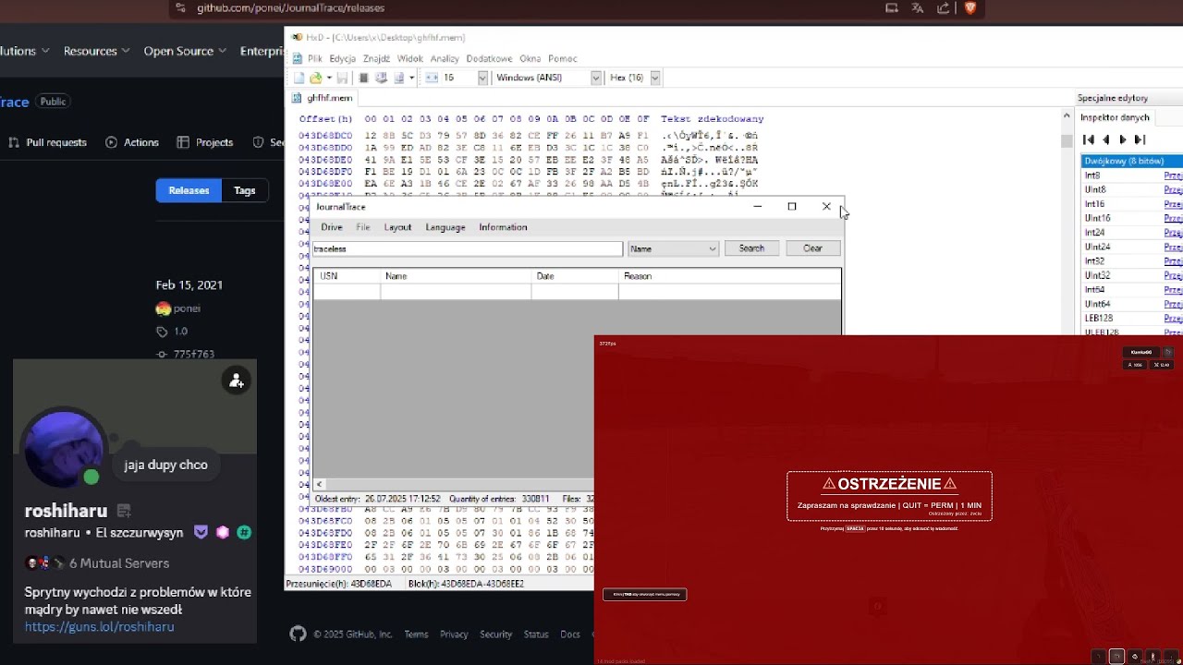
Task: Expand the Open Source menu on GitHub
Action: 185,51
